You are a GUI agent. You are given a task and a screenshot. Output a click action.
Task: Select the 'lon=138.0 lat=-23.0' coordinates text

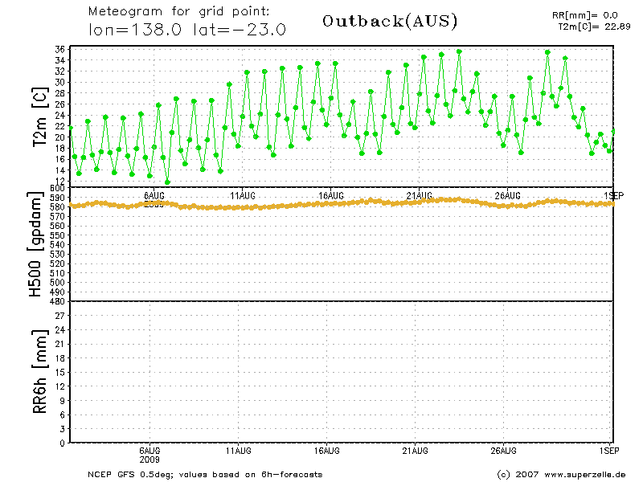click(x=187, y=30)
